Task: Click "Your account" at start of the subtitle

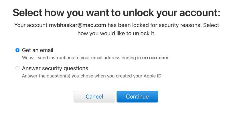Action: coord(31,25)
